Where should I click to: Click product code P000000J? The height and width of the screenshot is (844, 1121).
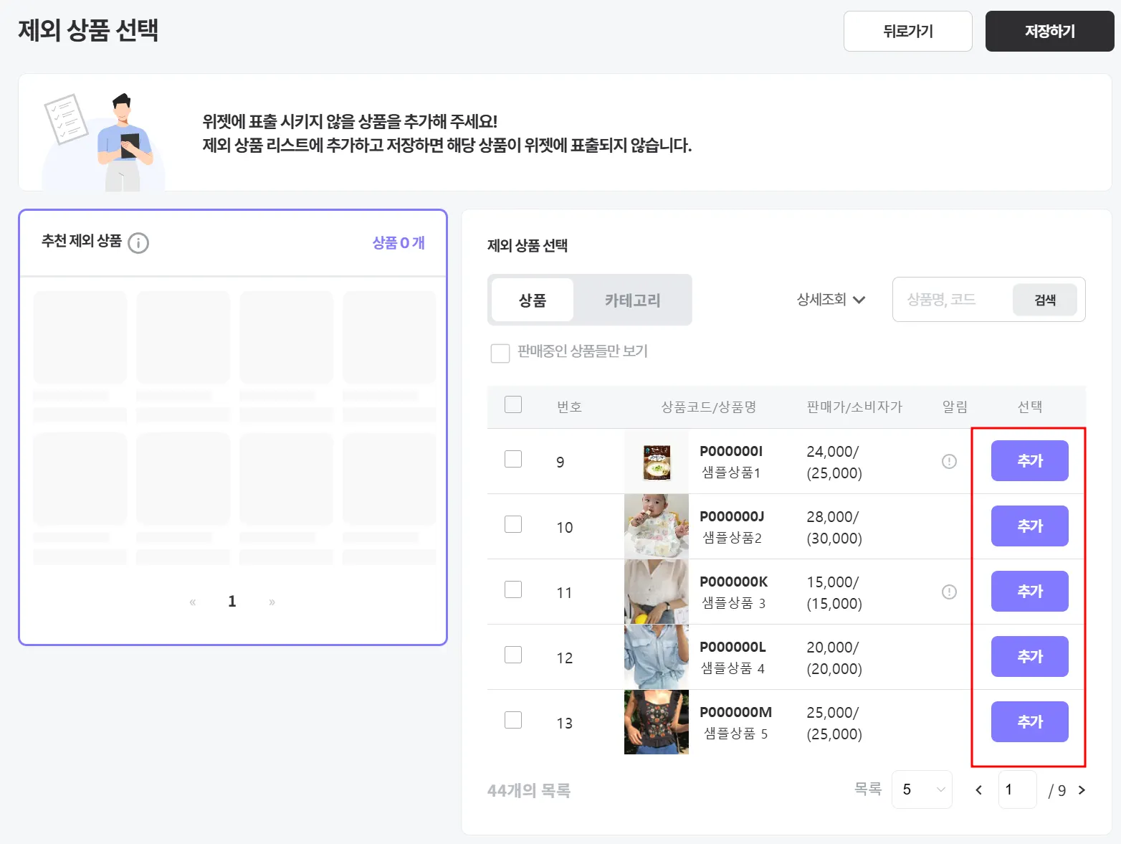click(x=732, y=516)
